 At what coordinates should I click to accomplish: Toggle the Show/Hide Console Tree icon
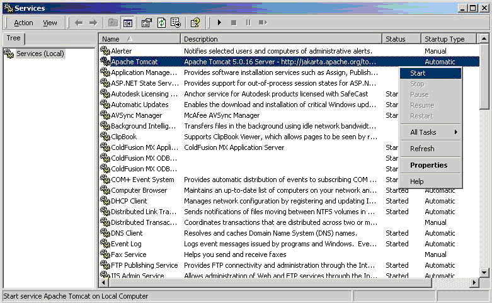pyautogui.click(x=128, y=23)
